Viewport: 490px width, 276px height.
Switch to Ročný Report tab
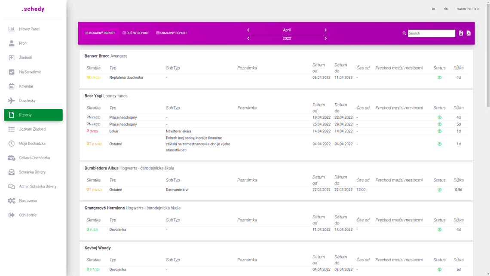135,33
